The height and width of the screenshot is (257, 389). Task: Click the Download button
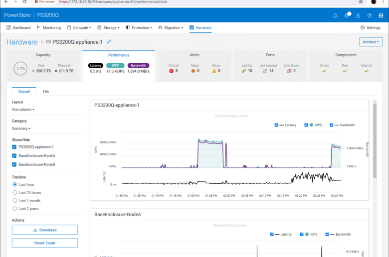click(x=45, y=230)
